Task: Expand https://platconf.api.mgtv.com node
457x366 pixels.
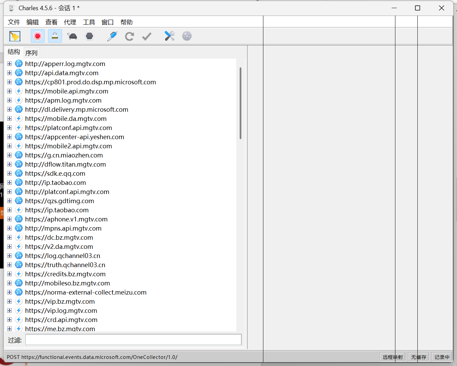Action: [9, 128]
